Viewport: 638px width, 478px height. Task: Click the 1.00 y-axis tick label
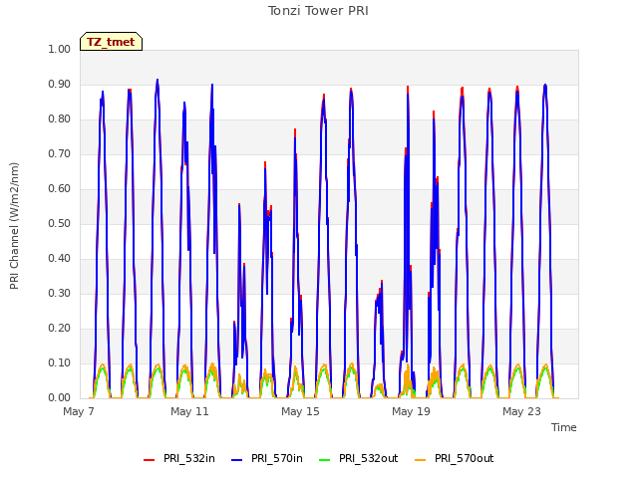pyautogui.click(x=60, y=49)
